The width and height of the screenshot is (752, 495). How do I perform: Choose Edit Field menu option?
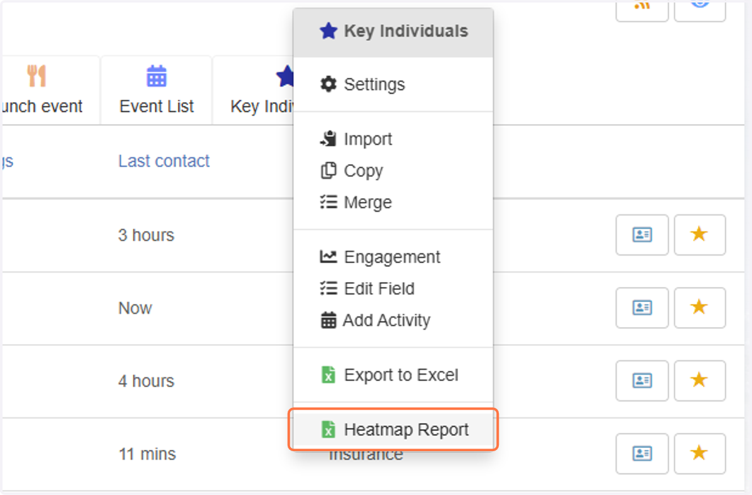(x=394, y=289)
